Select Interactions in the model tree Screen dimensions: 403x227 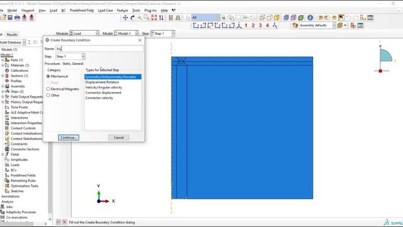20,118
